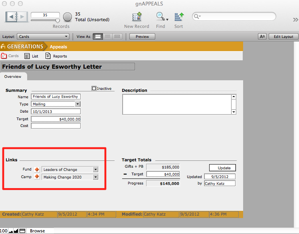This screenshot has width=299, height=234.
Task: Expand the Type dropdown set to Mailing
Action: click(x=78, y=104)
